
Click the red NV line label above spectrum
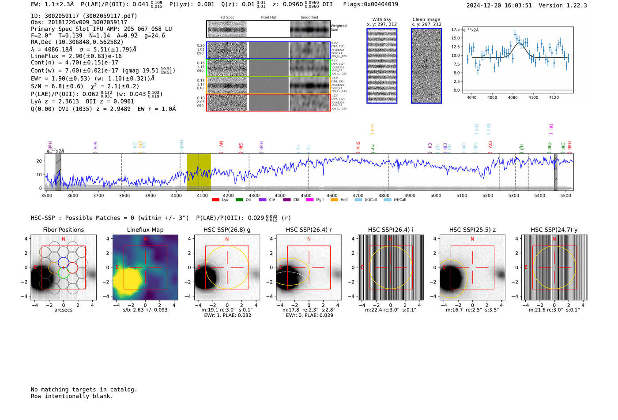(x=221, y=146)
